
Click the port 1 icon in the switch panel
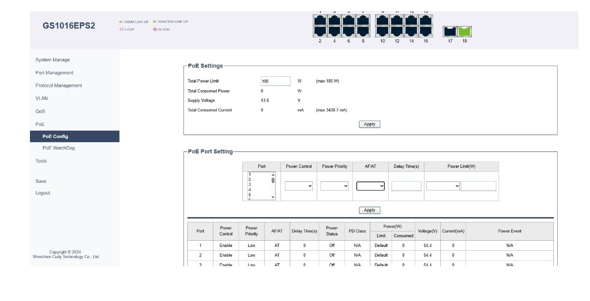[320, 20]
